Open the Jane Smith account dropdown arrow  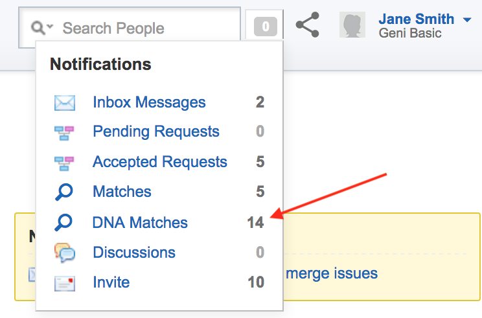pos(467,20)
